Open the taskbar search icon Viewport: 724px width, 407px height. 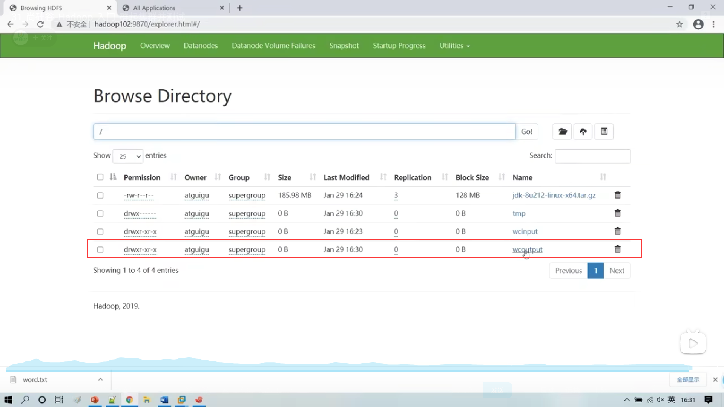25,400
